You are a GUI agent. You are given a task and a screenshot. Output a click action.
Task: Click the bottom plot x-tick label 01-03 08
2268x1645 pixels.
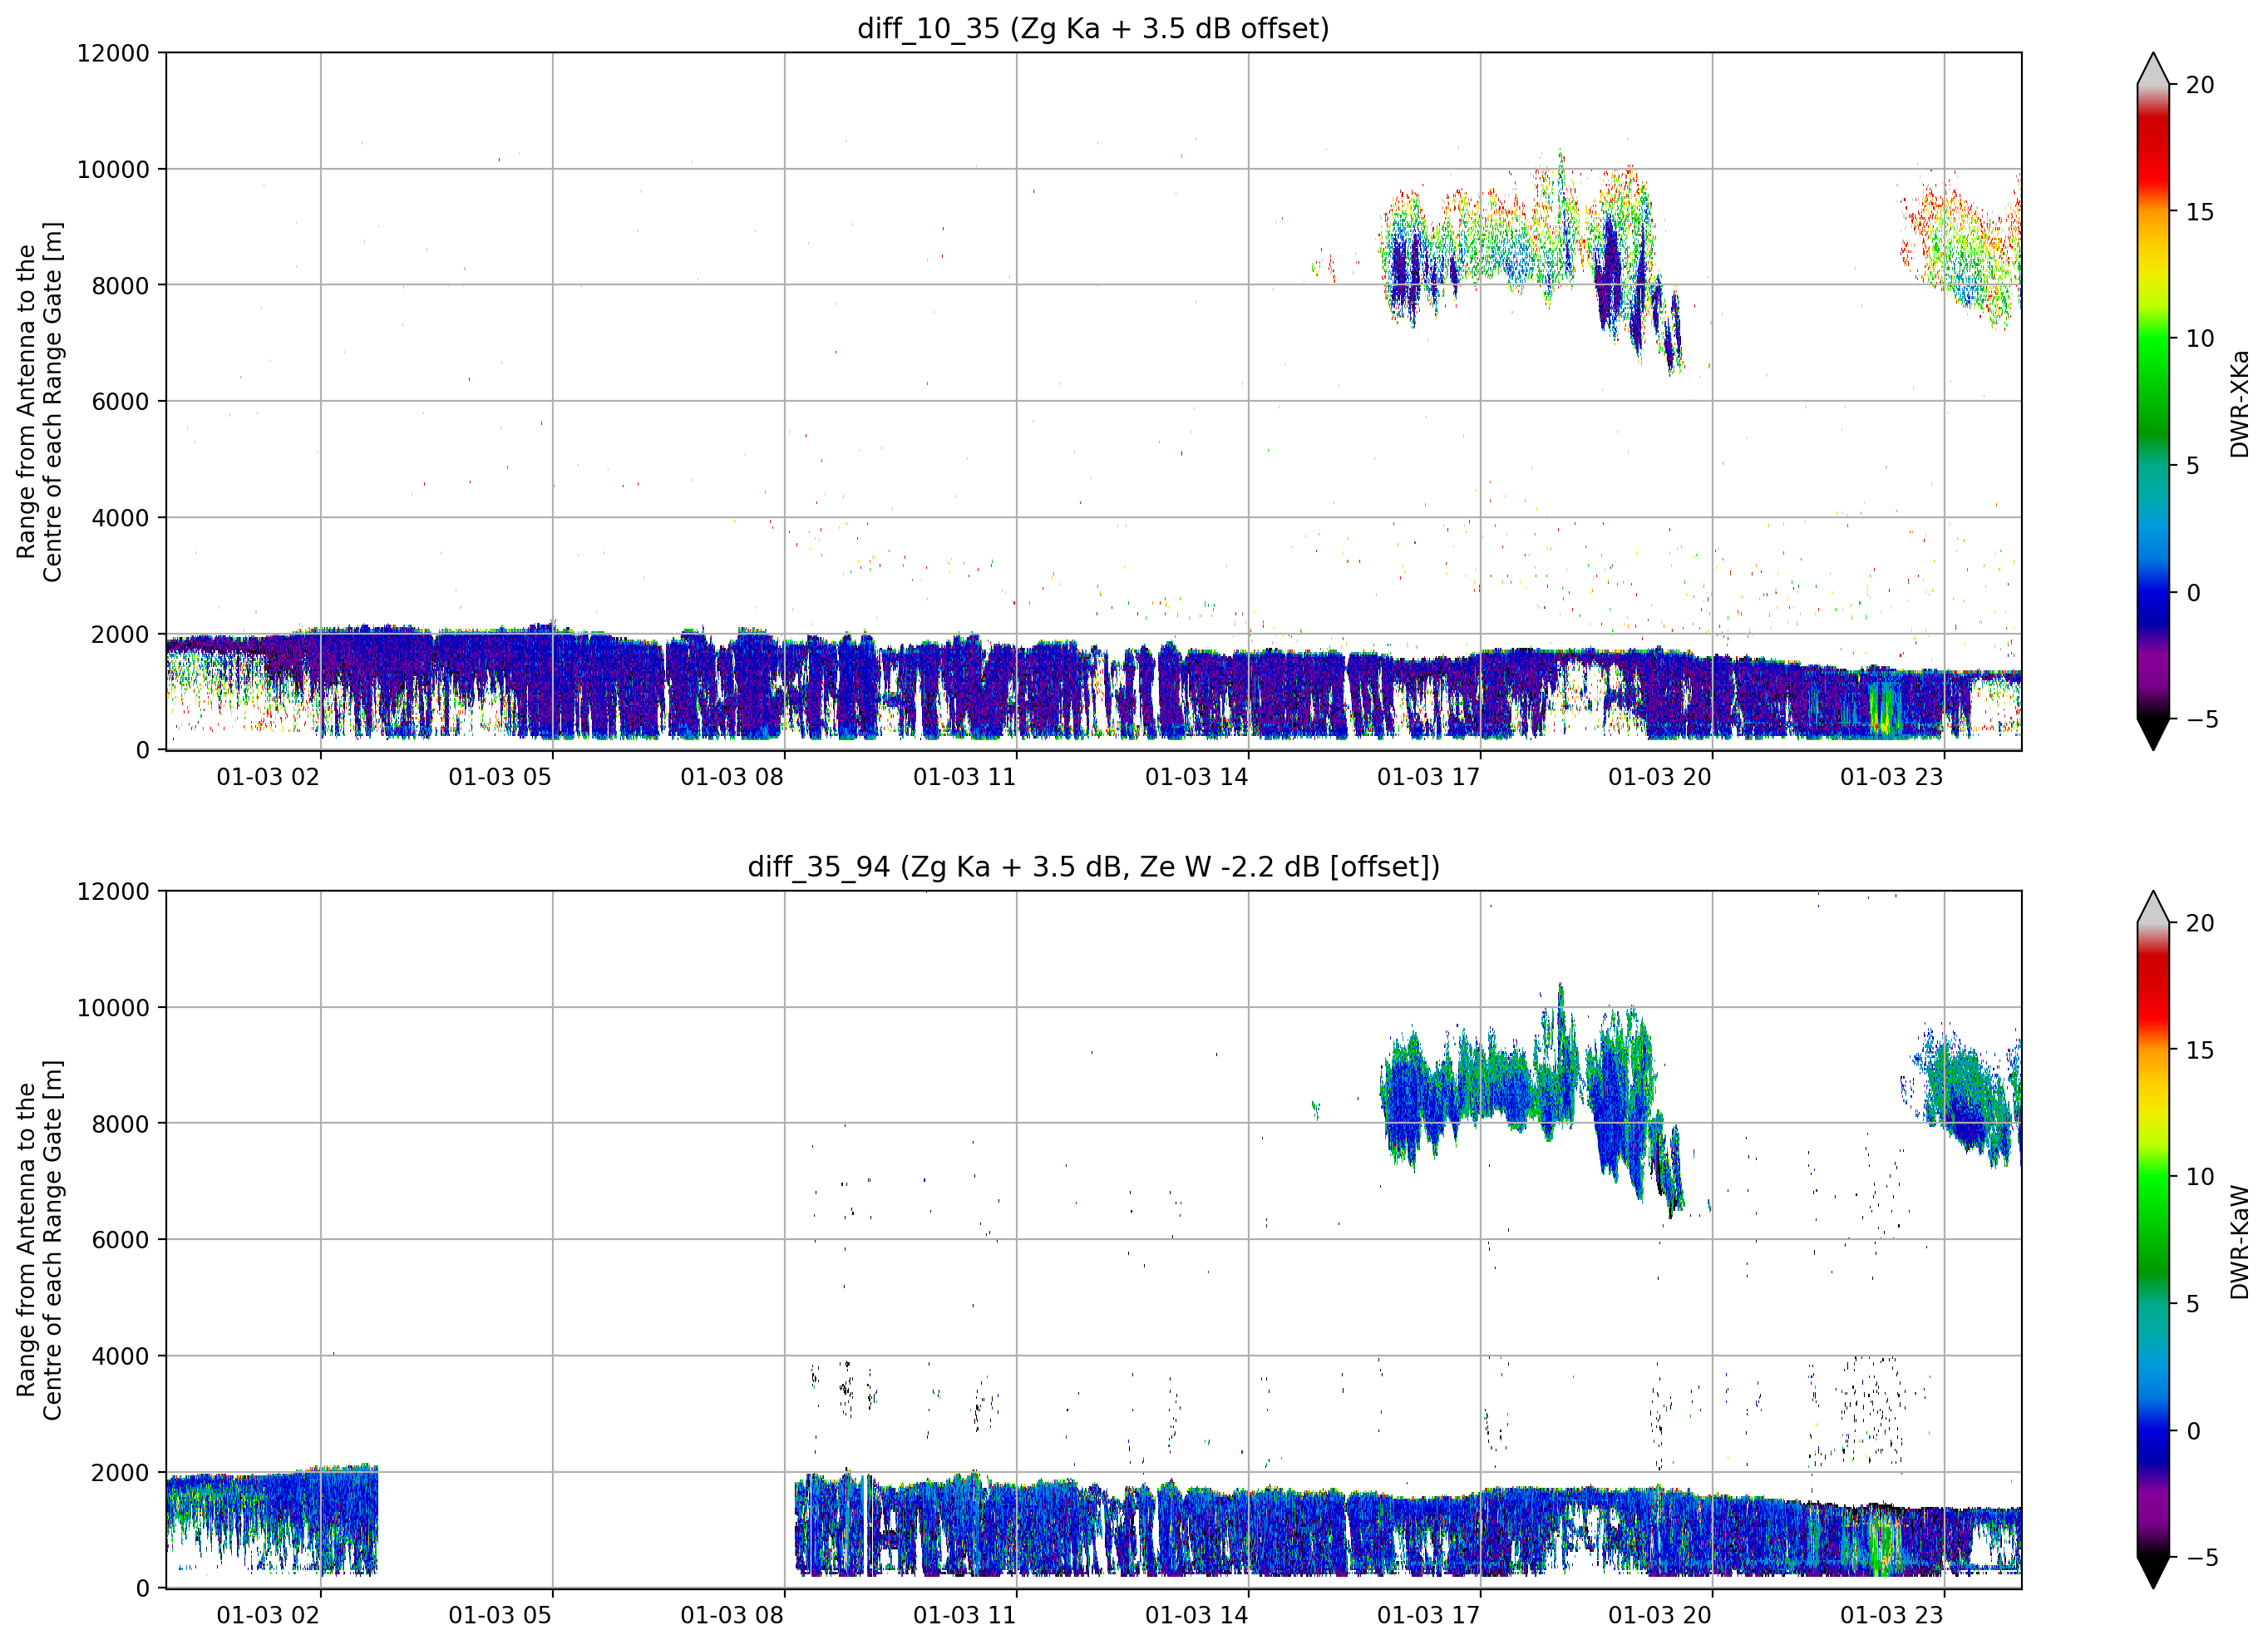732,1615
